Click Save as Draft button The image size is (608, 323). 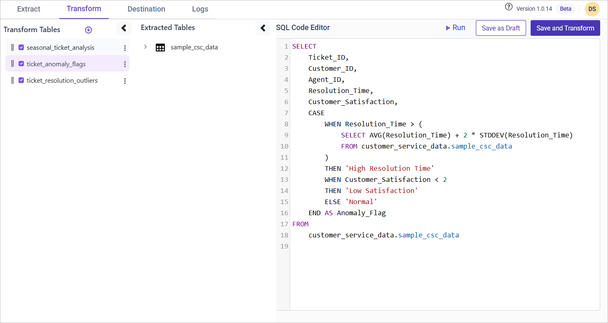point(501,28)
